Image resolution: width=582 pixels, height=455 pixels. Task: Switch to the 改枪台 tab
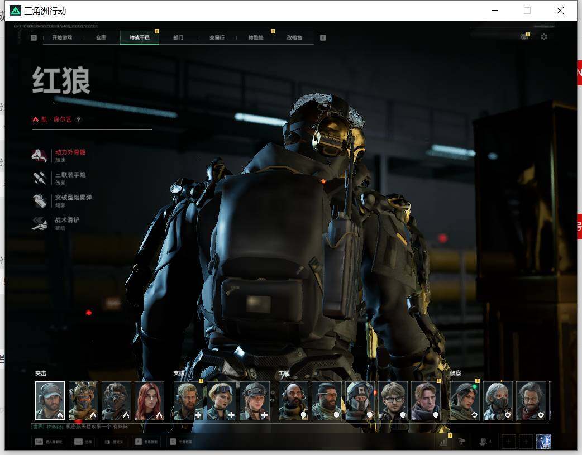coord(294,37)
